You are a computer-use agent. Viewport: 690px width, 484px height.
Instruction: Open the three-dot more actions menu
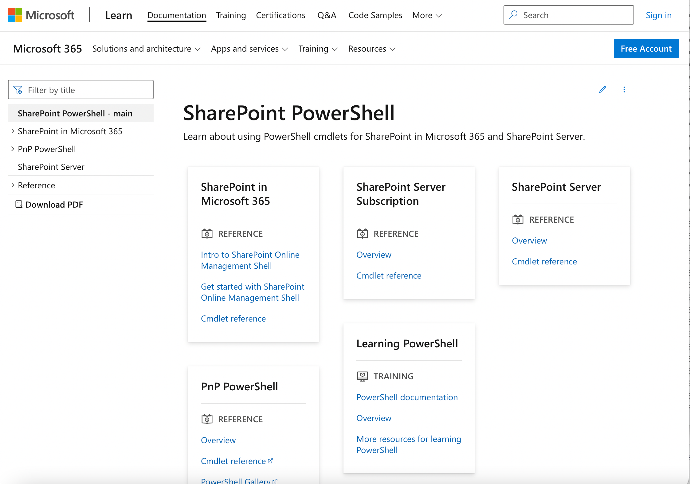pos(624,89)
